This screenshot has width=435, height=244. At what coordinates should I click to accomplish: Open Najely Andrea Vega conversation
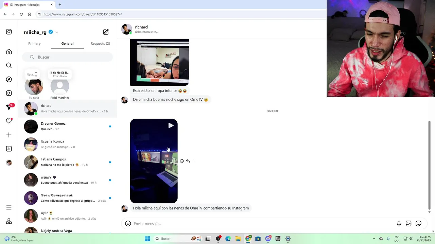pos(67,230)
